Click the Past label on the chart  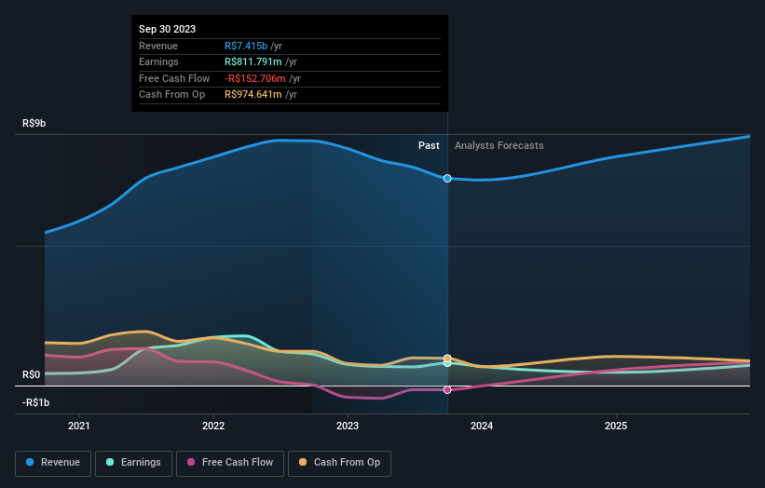pos(429,146)
